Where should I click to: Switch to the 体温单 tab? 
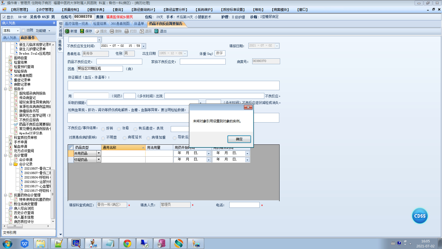coord(139,24)
